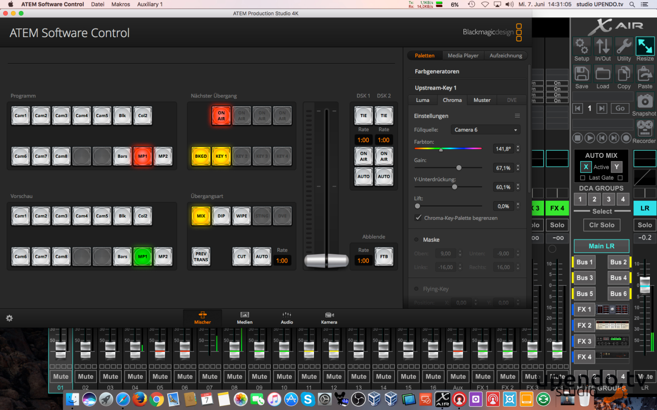This screenshot has height=410, width=657.
Task: Click the Load folder icon
Action: tap(603, 74)
